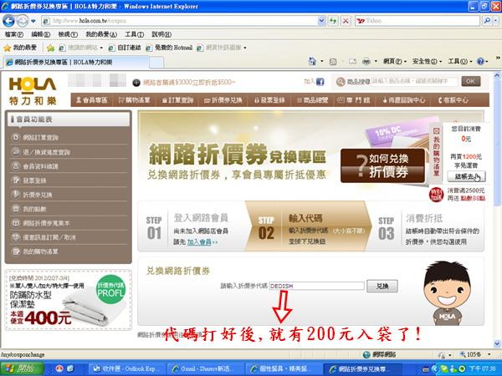Click the 防蹣防水型保潔墊 400元 ad banner
This screenshot has width=502, height=376.
pos(69,300)
